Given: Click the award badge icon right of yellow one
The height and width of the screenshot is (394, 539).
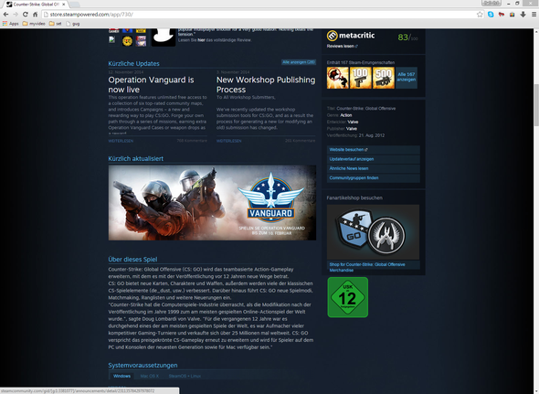Looking at the screenshot, I should 141,41.
